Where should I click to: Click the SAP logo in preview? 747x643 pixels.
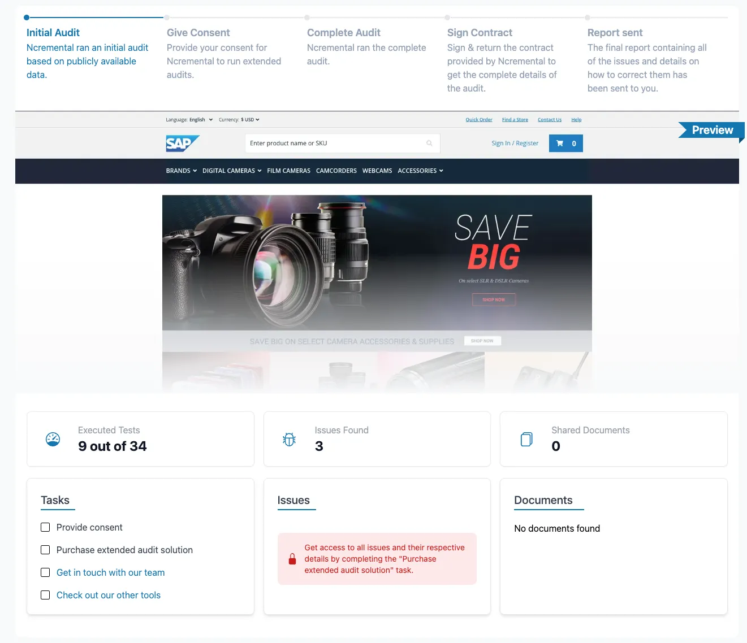(x=182, y=144)
